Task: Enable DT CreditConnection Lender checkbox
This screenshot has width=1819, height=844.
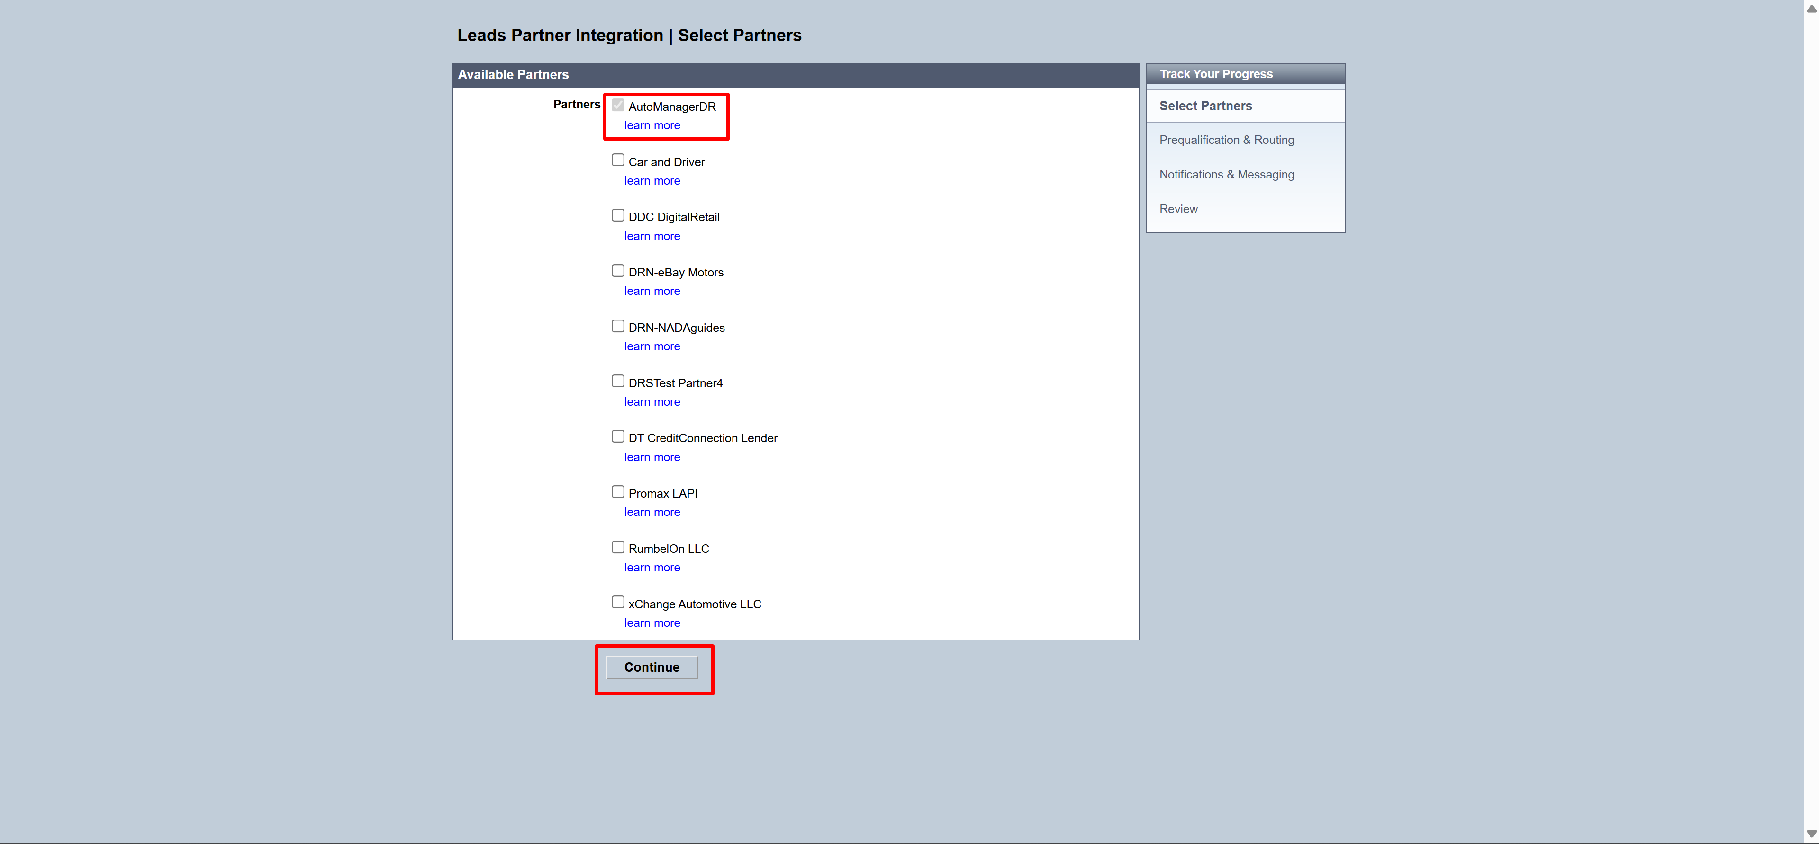Action: [618, 437]
